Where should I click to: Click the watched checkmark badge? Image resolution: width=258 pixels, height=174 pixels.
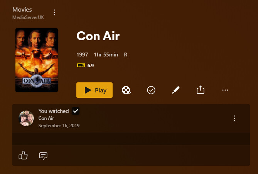tap(76, 111)
